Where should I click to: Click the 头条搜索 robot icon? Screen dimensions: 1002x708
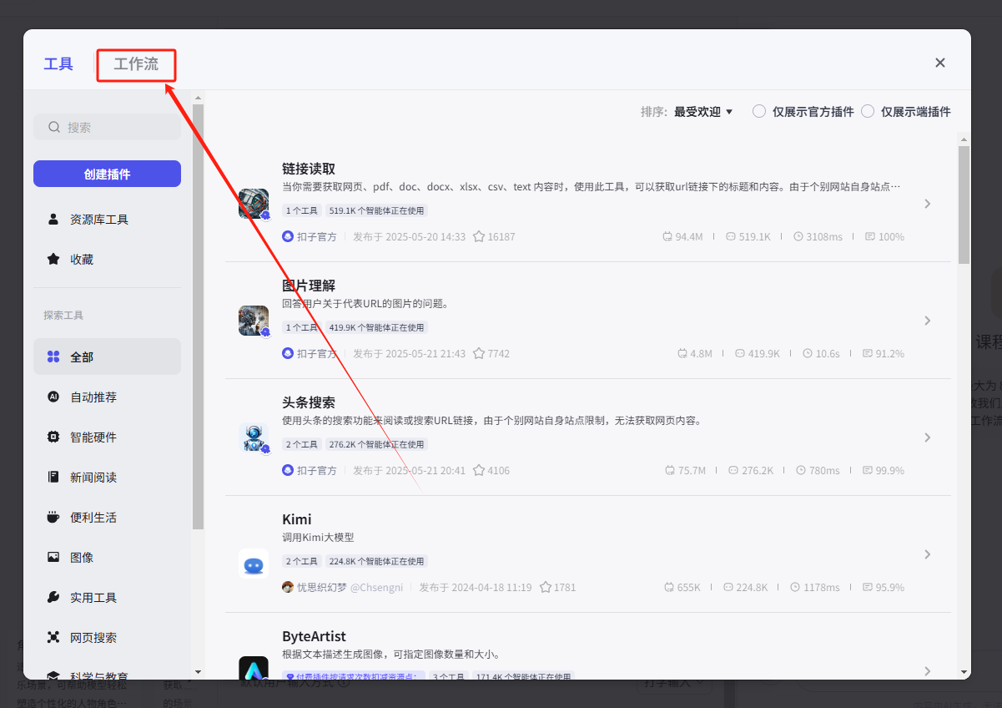click(254, 437)
